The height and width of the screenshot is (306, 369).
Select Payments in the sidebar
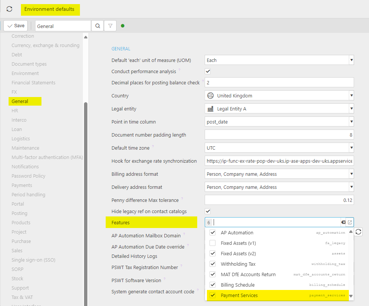(22, 185)
